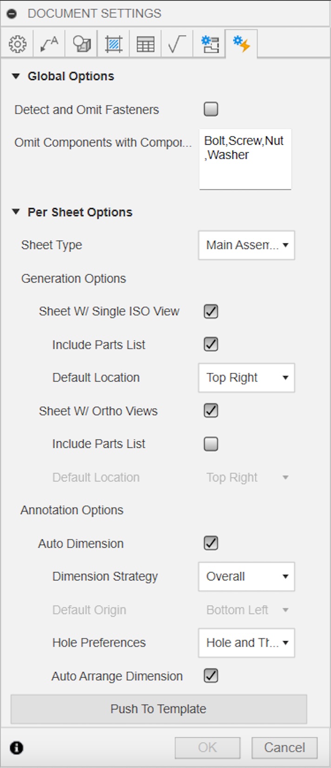
Task: Open the sheet settings tab
Action: pos(210,43)
